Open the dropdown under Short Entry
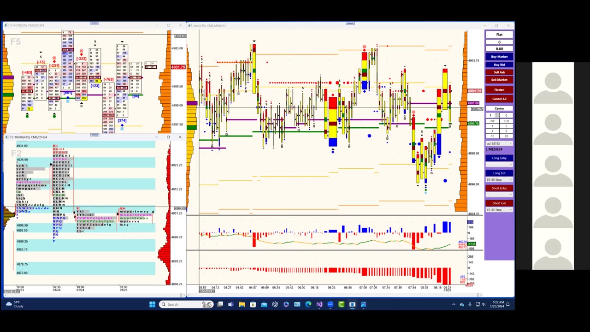 point(499,195)
